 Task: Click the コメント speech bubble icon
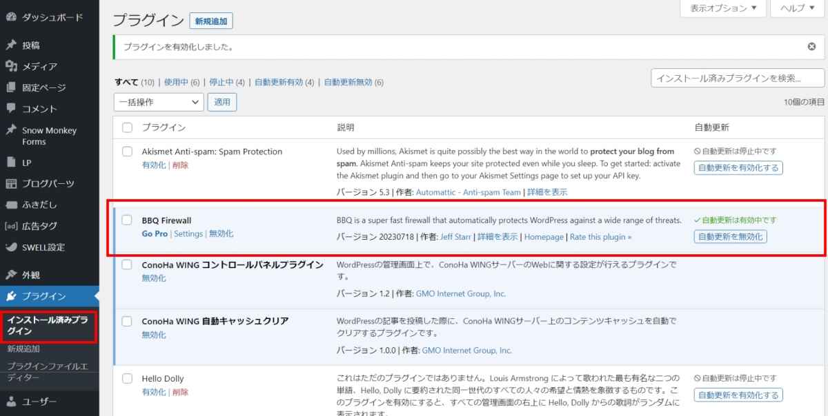(10, 108)
